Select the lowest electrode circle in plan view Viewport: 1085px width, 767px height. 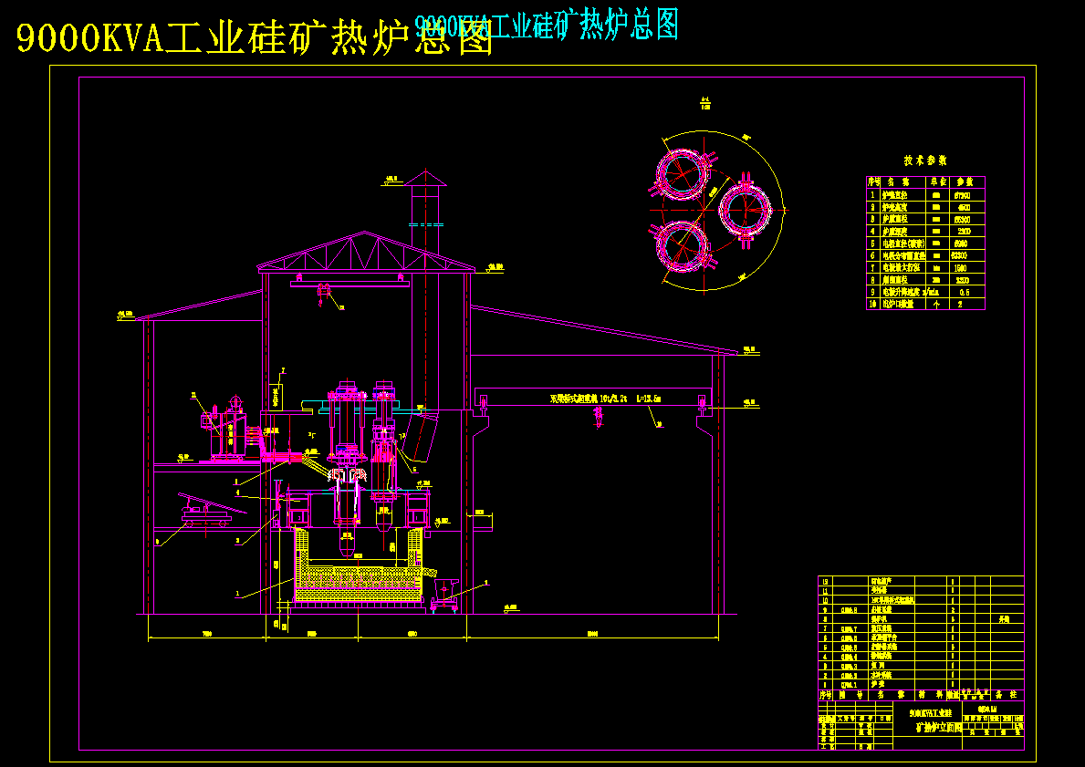coord(682,245)
